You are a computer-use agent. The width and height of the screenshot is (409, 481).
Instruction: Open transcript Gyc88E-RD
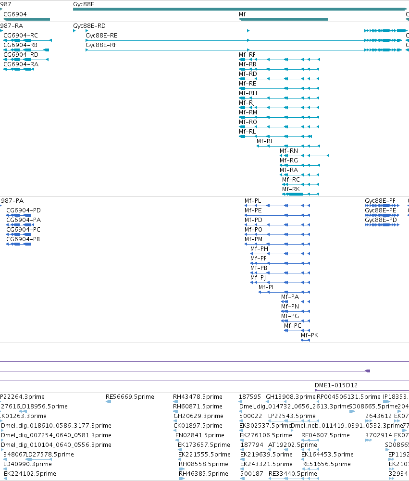(89, 26)
